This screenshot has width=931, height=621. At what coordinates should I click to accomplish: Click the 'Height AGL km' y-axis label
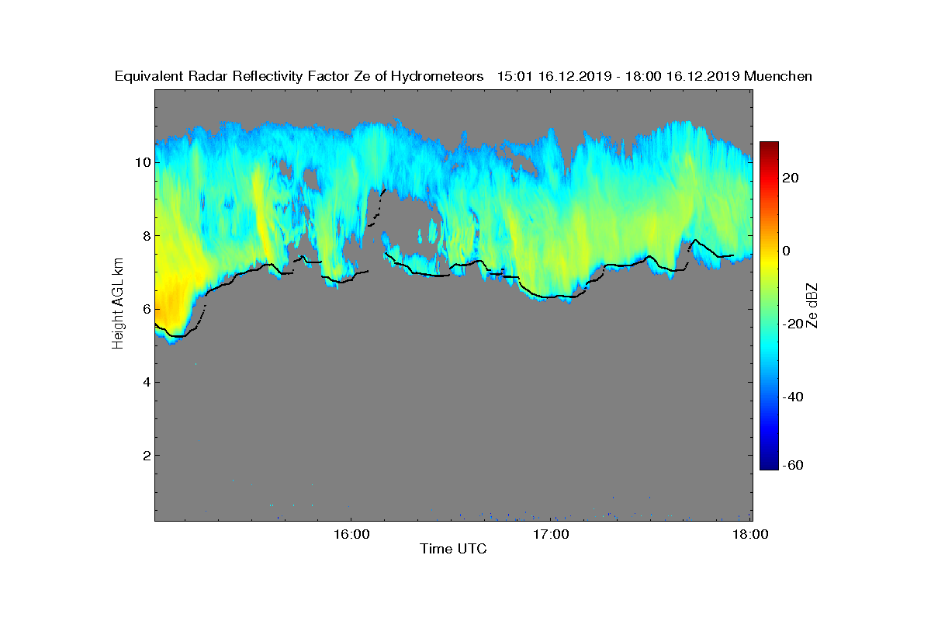click(118, 303)
